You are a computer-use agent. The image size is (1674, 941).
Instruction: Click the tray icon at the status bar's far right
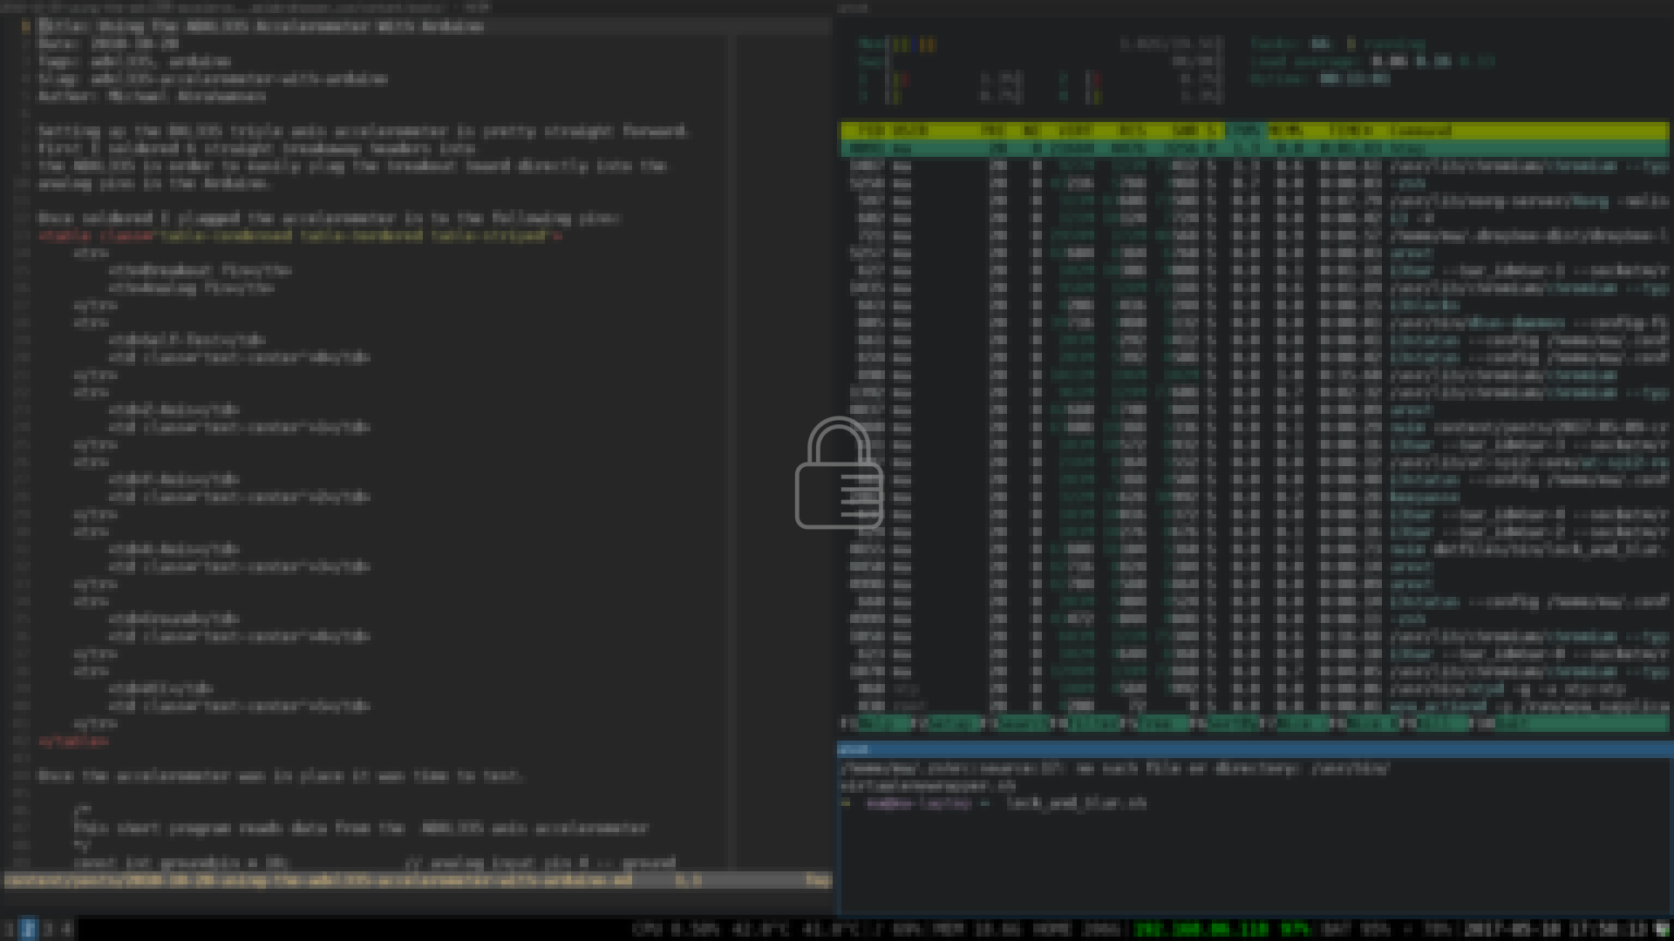[x=1661, y=930]
